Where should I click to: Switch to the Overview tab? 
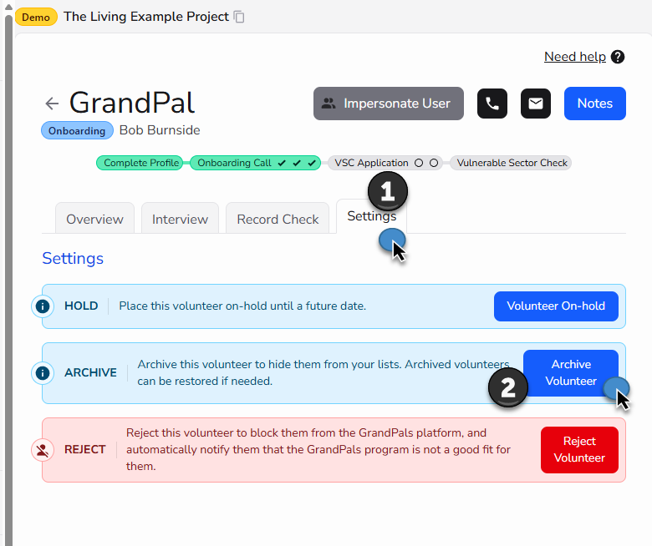click(94, 219)
